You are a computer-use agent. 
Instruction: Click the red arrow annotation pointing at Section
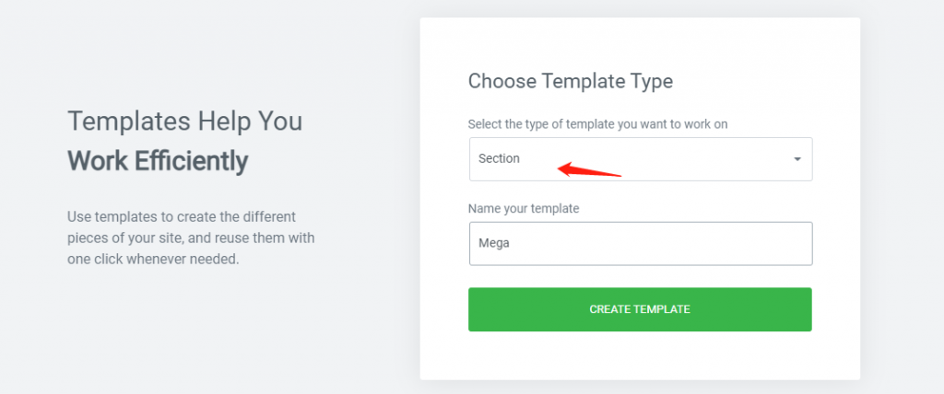coord(589,169)
